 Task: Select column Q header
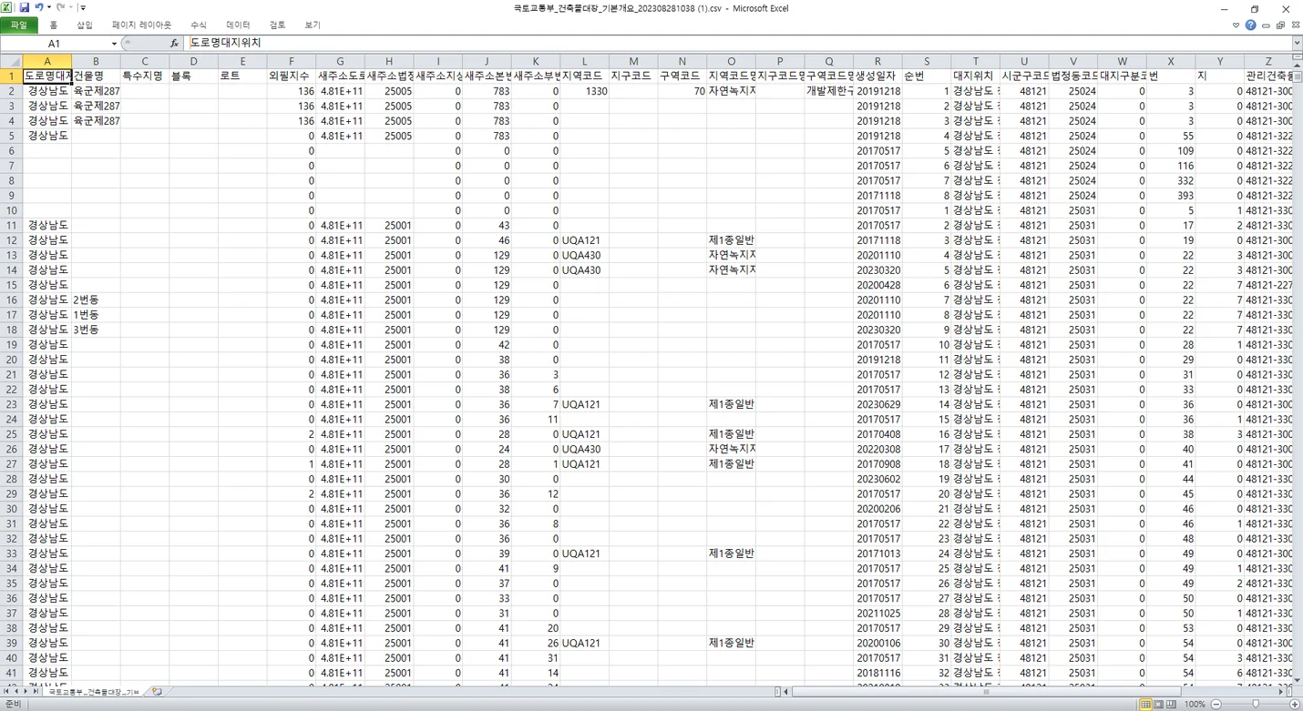point(828,61)
